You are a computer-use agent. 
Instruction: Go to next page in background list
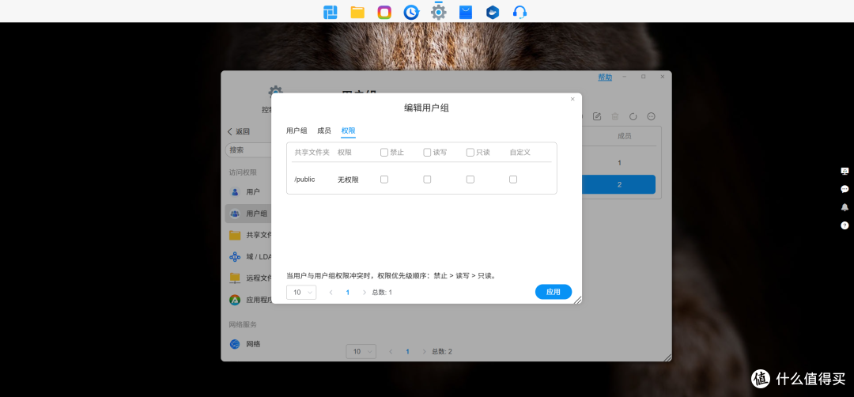pos(425,352)
